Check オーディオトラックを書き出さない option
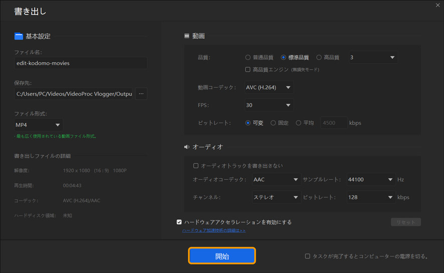 pyautogui.click(x=196, y=166)
